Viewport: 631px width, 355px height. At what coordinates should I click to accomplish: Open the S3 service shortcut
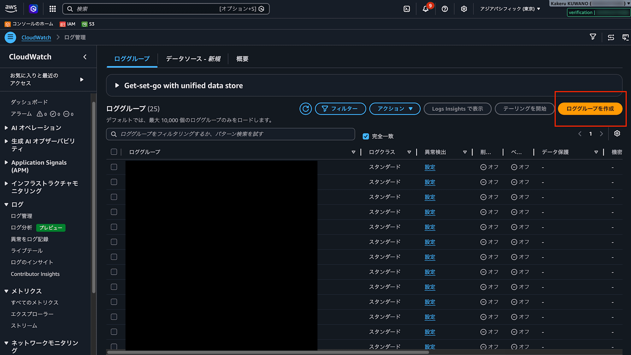pos(88,24)
